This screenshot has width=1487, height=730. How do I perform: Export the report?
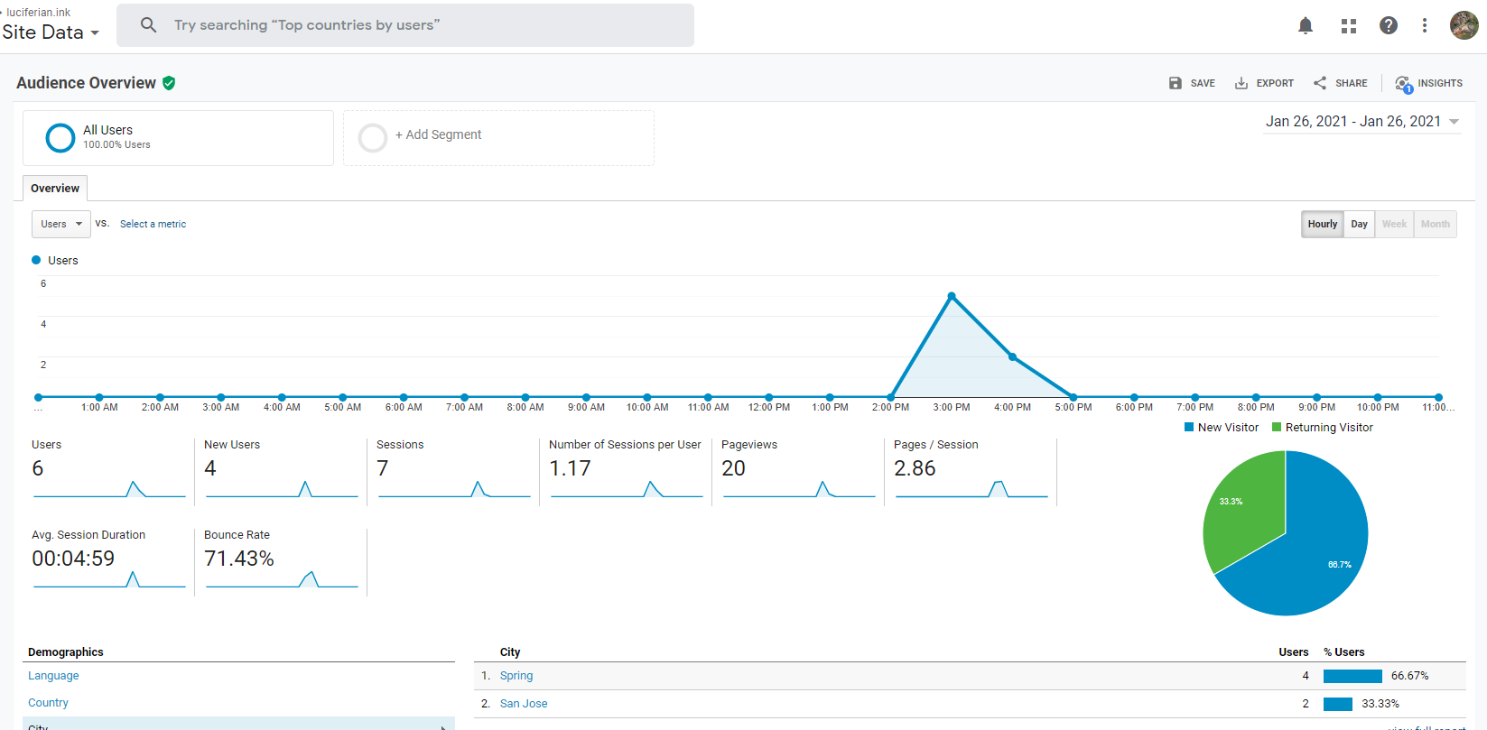click(1264, 83)
